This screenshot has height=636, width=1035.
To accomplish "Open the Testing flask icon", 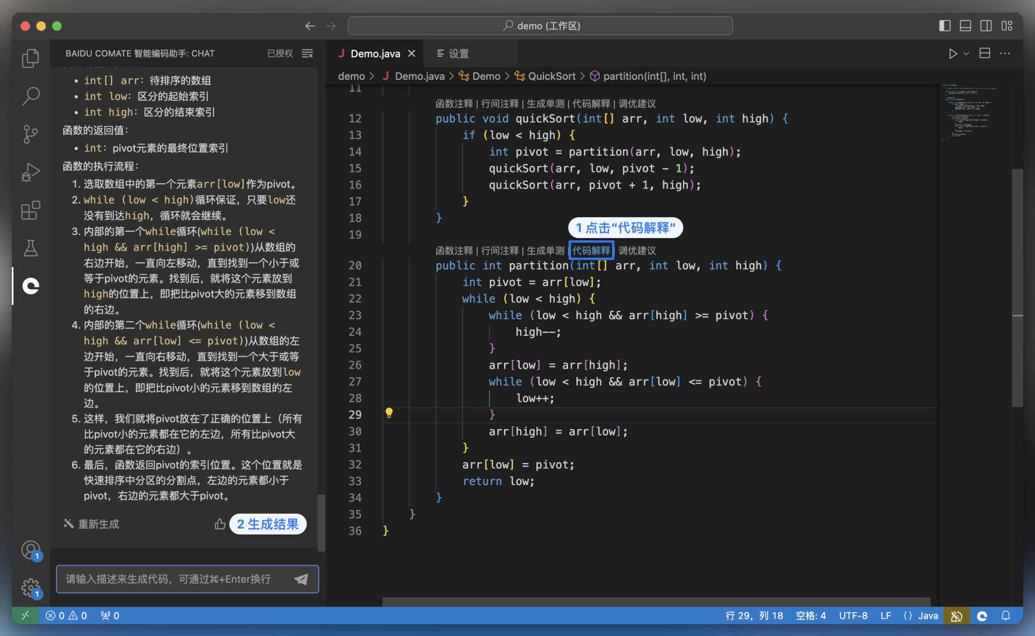I will pyautogui.click(x=31, y=248).
